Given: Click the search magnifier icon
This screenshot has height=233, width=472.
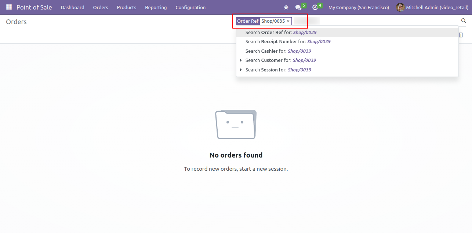Looking at the screenshot, I should coord(464,21).
